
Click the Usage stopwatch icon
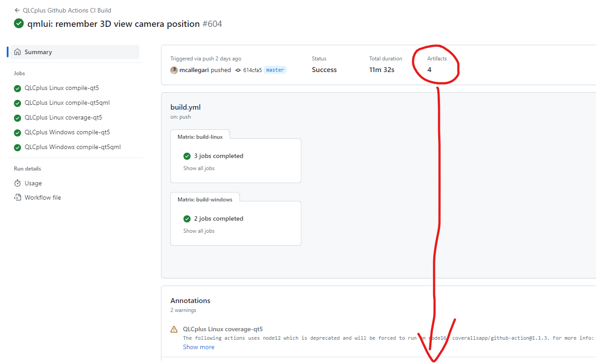tap(17, 183)
